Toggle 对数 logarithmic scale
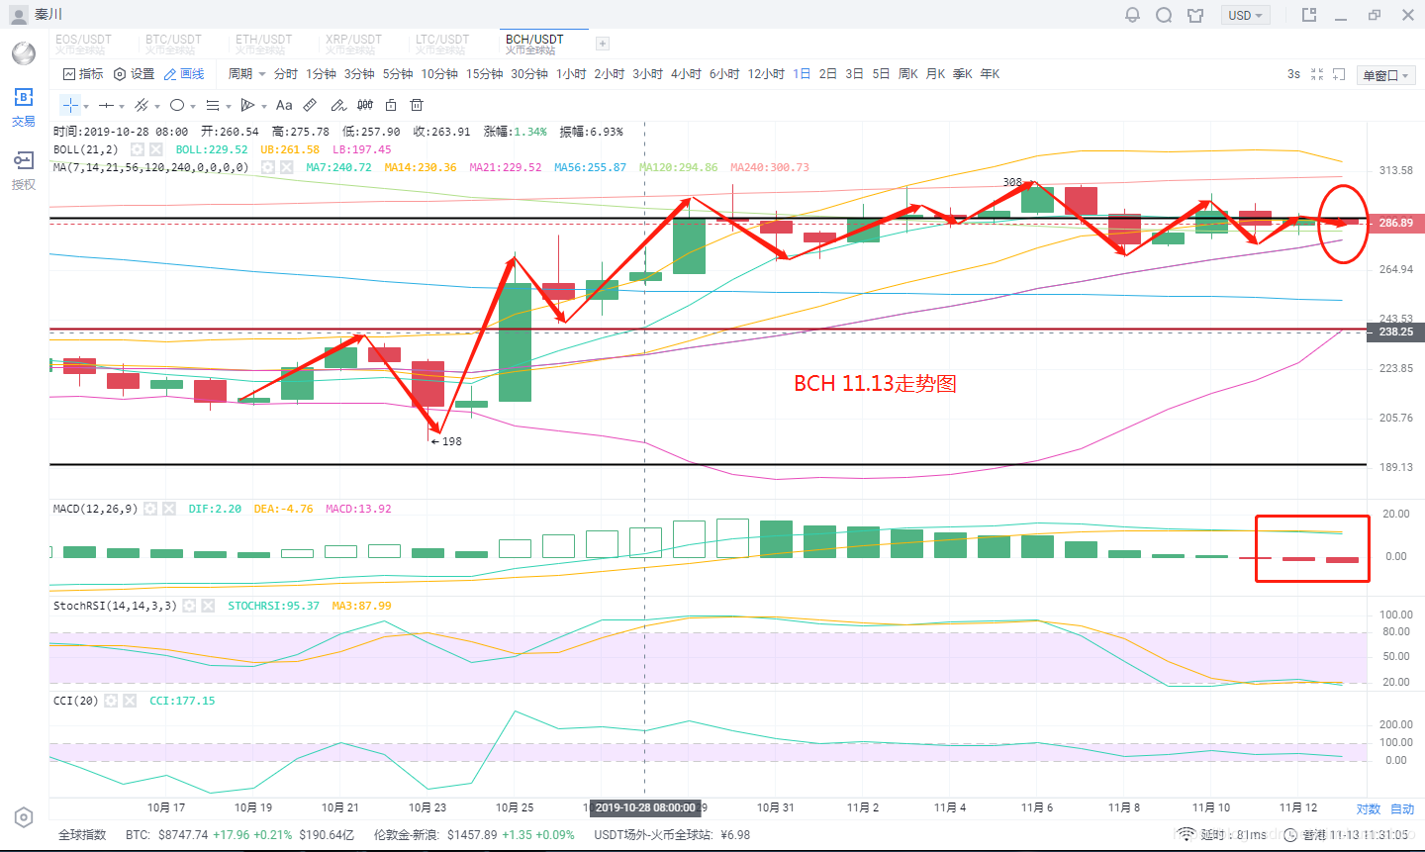 [1369, 808]
